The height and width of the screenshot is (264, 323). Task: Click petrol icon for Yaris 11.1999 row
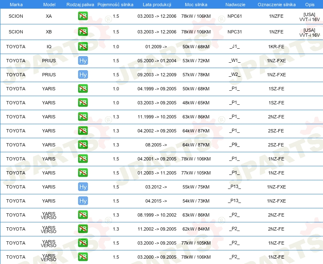(x=83, y=117)
